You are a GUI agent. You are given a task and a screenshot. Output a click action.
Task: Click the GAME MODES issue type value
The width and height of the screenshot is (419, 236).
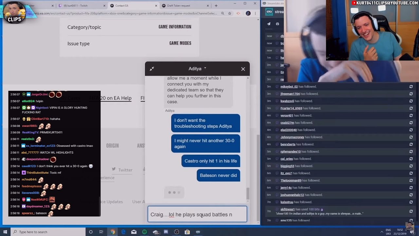[180, 43]
